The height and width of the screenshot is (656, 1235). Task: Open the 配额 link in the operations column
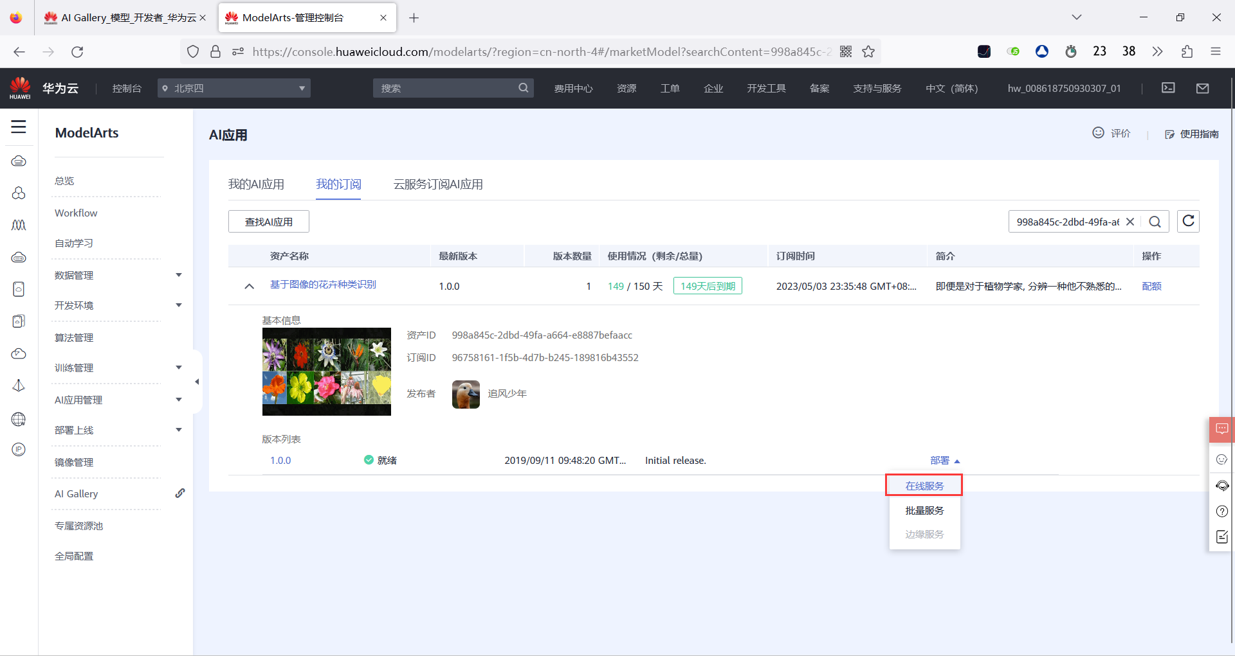(1151, 286)
